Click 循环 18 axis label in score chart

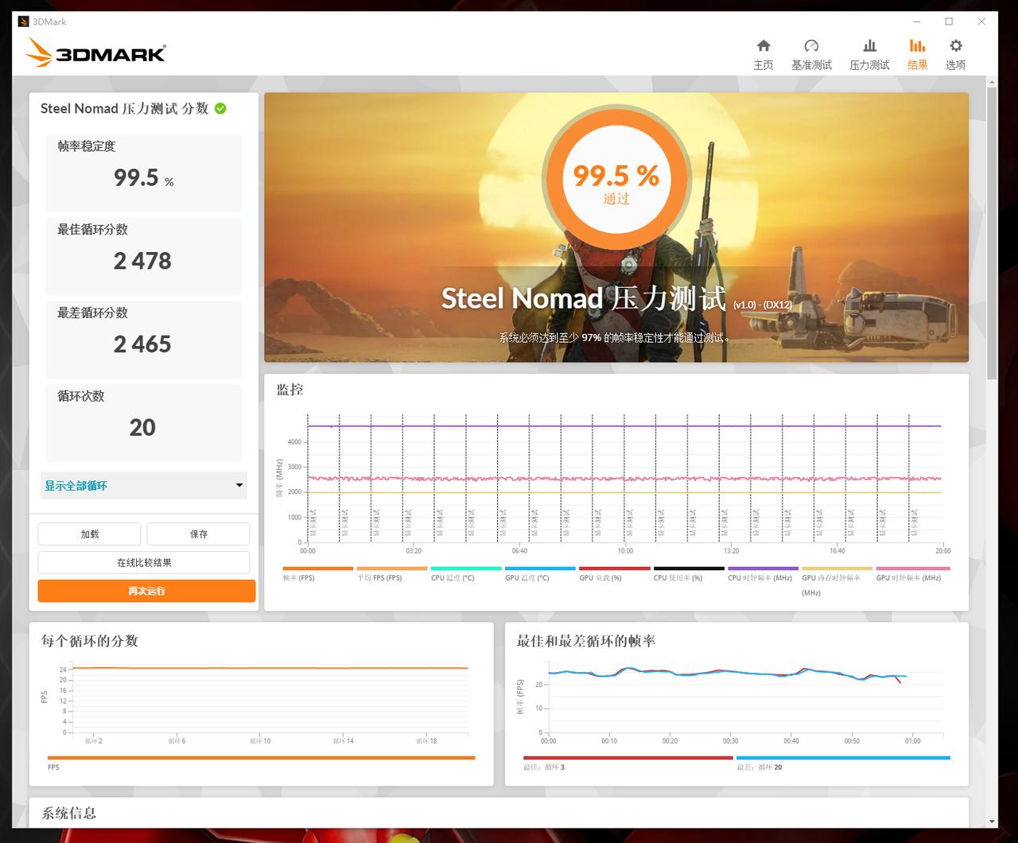[x=427, y=740]
